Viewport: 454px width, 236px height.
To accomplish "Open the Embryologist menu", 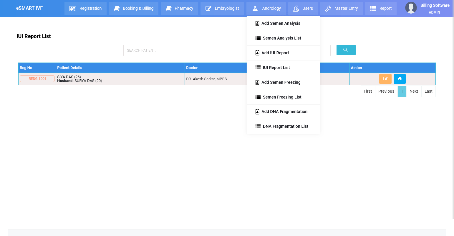I will [x=222, y=8].
